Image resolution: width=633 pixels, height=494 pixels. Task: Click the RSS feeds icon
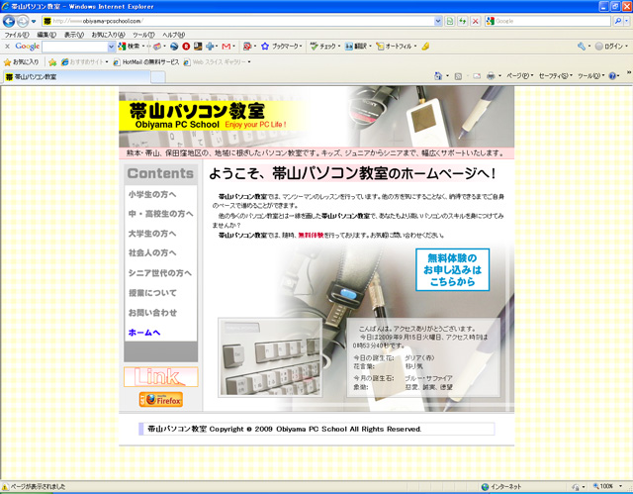pyautogui.click(x=458, y=76)
